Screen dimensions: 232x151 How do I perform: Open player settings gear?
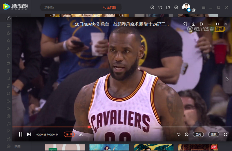[x=186, y=134]
